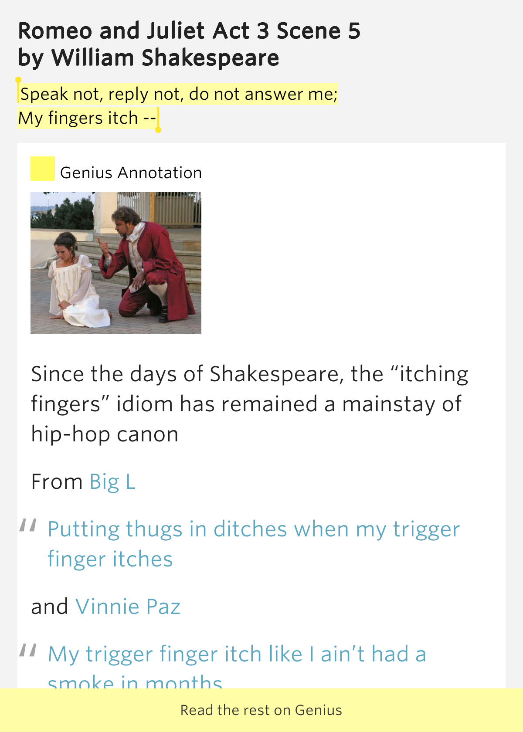Image resolution: width=523 pixels, height=732 pixels.
Task: Click the quote mark beside Vinnie Paz lyric
Action: (28, 650)
